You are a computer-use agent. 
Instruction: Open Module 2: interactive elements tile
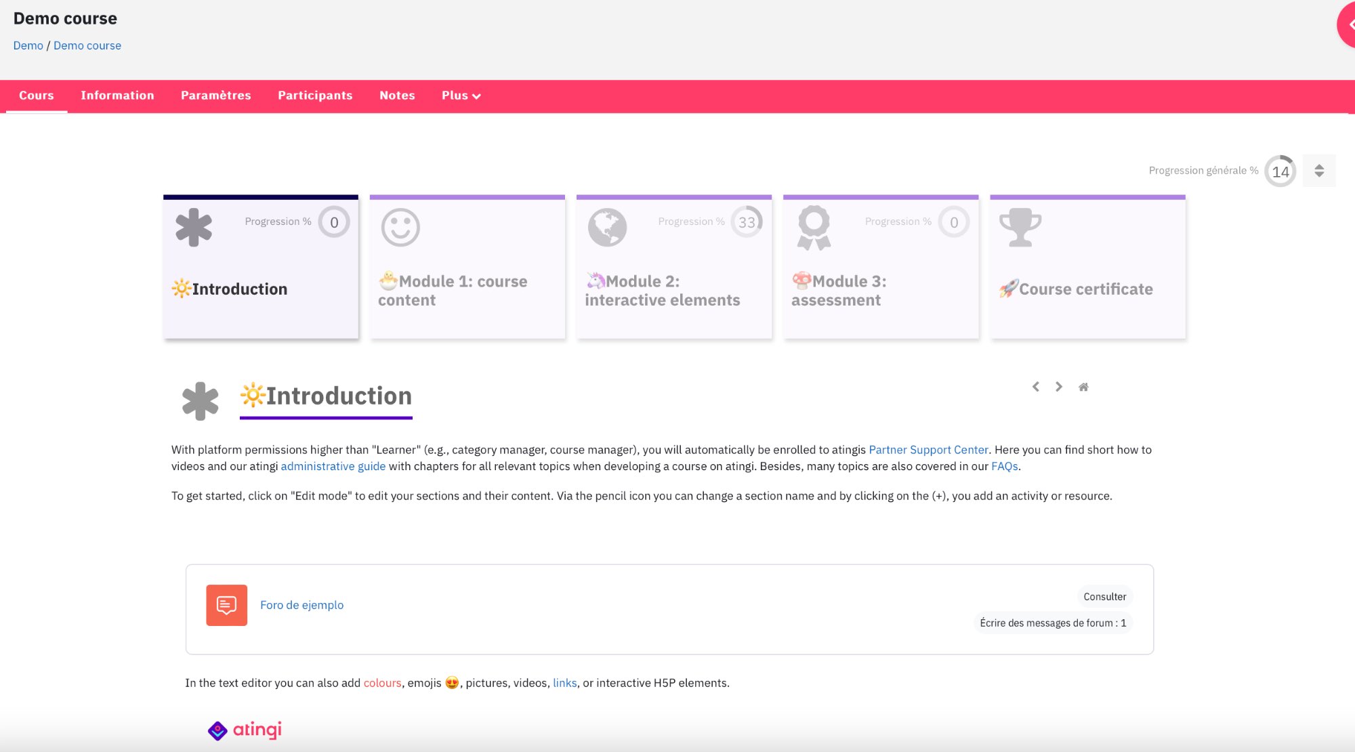(x=674, y=268)
